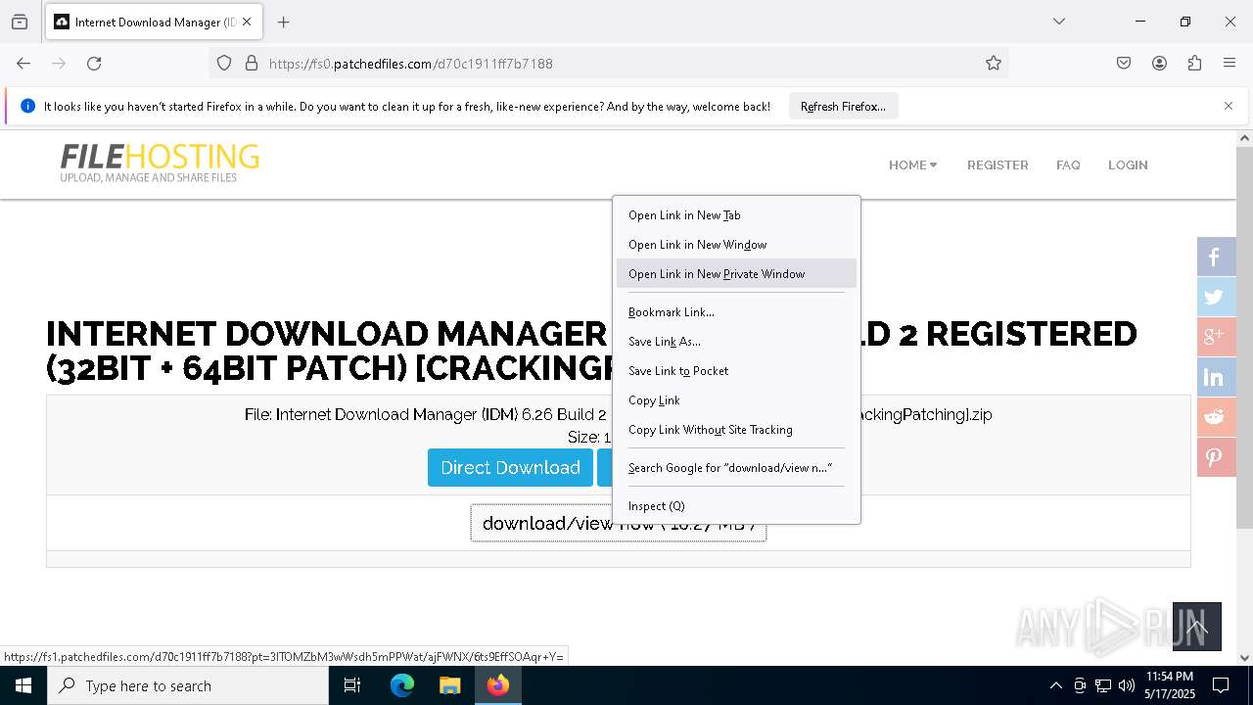The image size is (1253, 705).
Task: Open the Pocket save icon
Action: tap(1124, 64)
